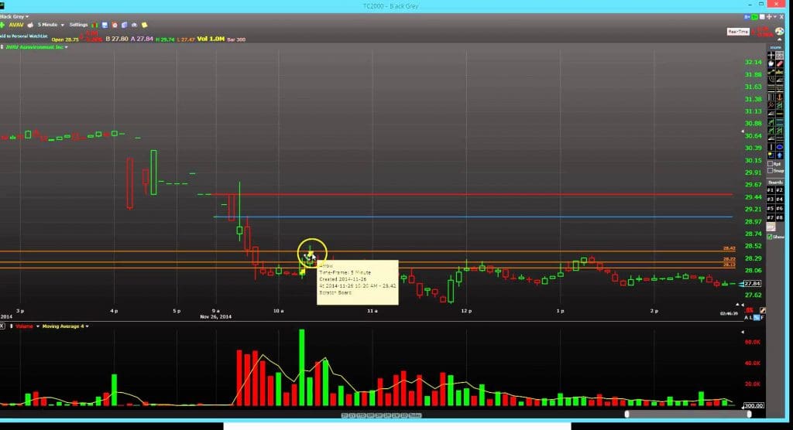Toggle the F scale option

[762, 318]
